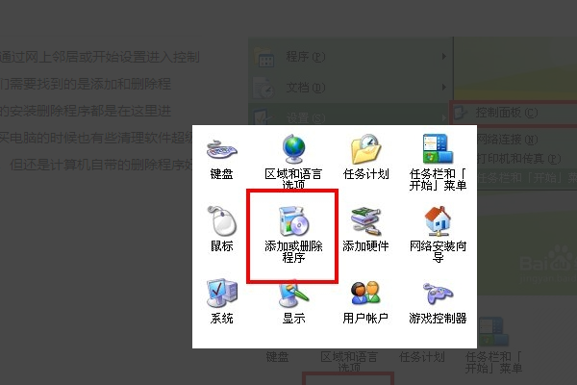Click the text line 通过网上邻居或开始设置进入控制
The image size is (577, 385).
(x=100, y=57)
